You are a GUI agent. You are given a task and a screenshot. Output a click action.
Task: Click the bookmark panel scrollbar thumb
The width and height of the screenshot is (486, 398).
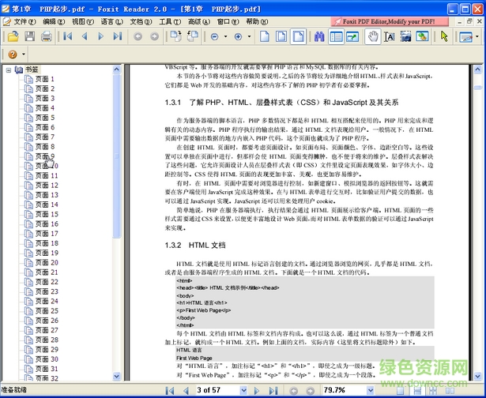coord(116,156)
